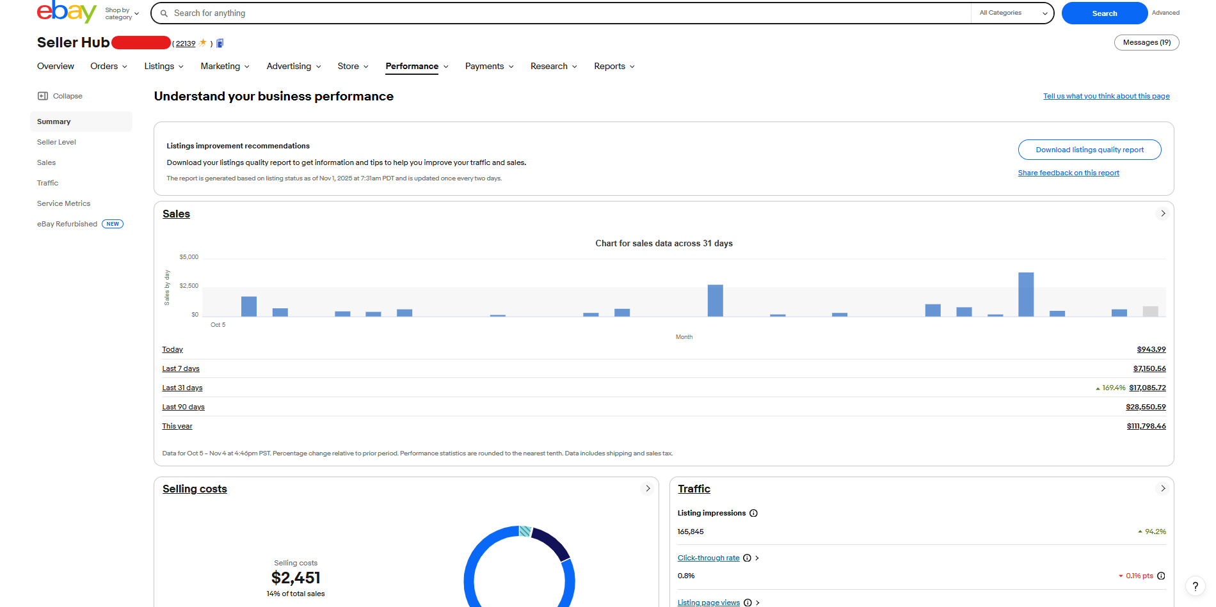Click the tallest bar in sales chart
The width and height of the screenshot is (1216, 607).
pyautogui.click(x=1026, y=294)
